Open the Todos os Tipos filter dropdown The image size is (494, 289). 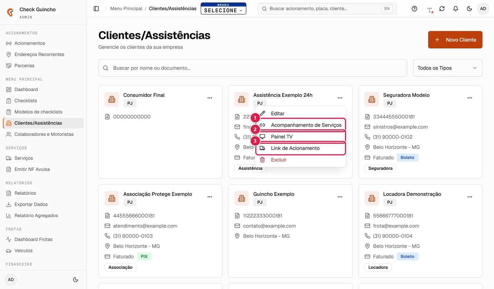pyautogui.click(x=447, y=68)
